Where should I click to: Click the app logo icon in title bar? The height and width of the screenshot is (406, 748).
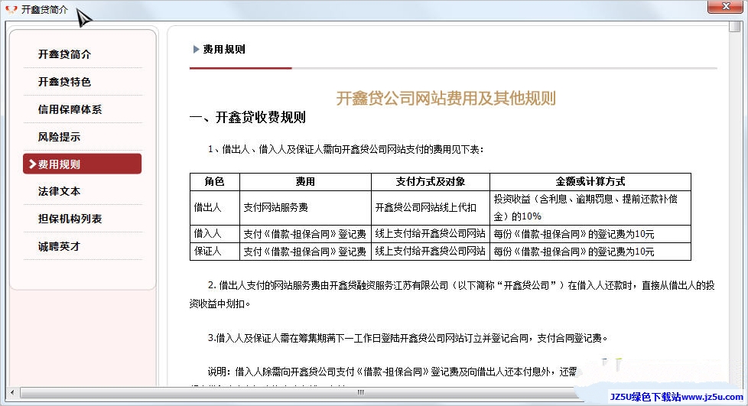(x=11, y=9)
